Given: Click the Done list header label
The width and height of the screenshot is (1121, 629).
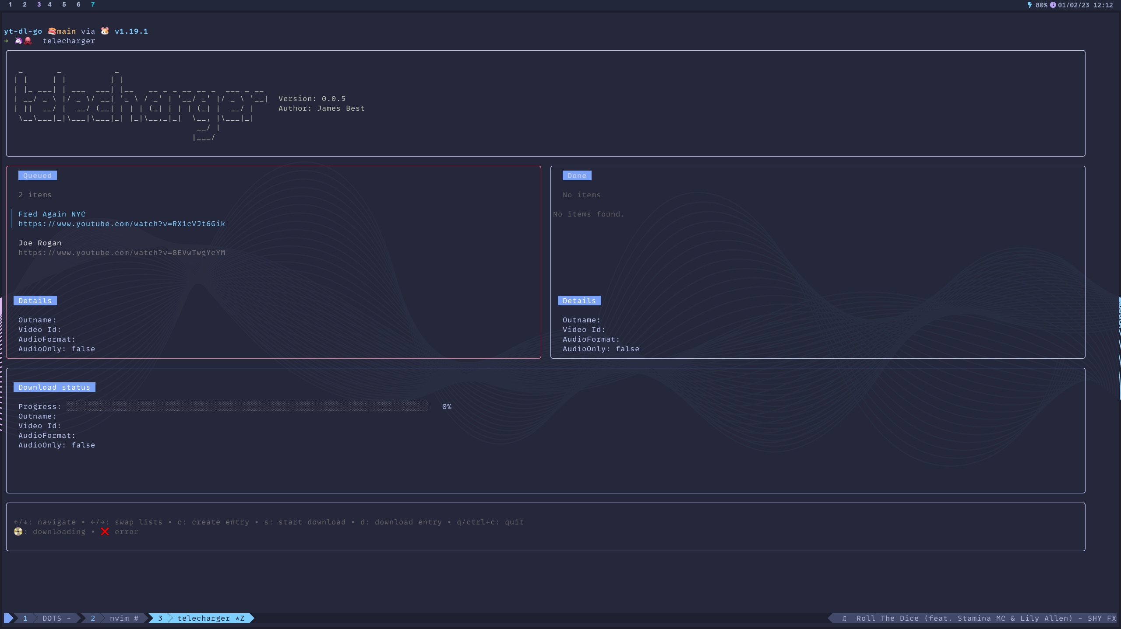Looking at the screenshot, I should pyautogui.click(x=577, y=175).
